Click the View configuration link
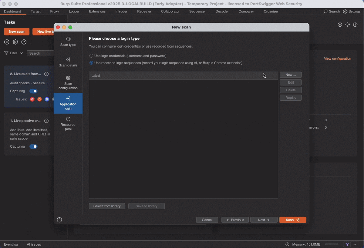The image size is (364, 248). (337, 59)
